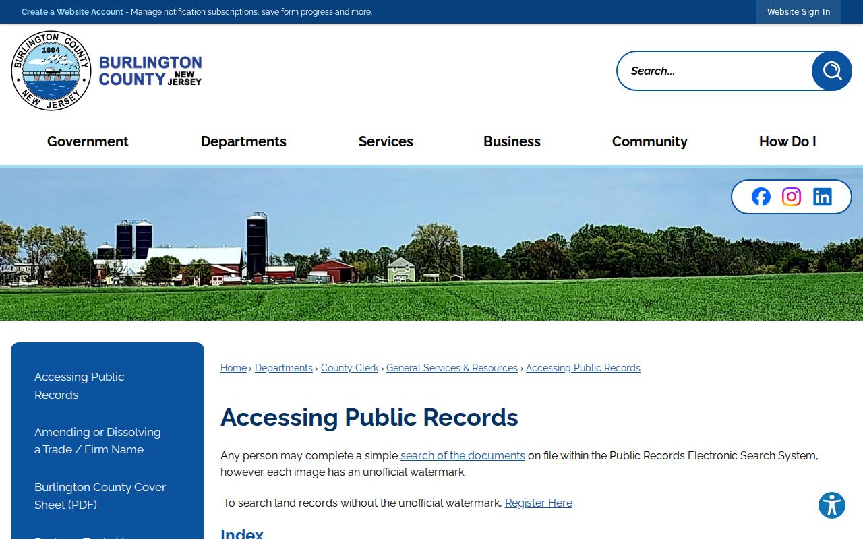The height and width of the screenshot is (539, 863).
Task: Open the LinkedIn page icon
Action: (x=823, y=197)
